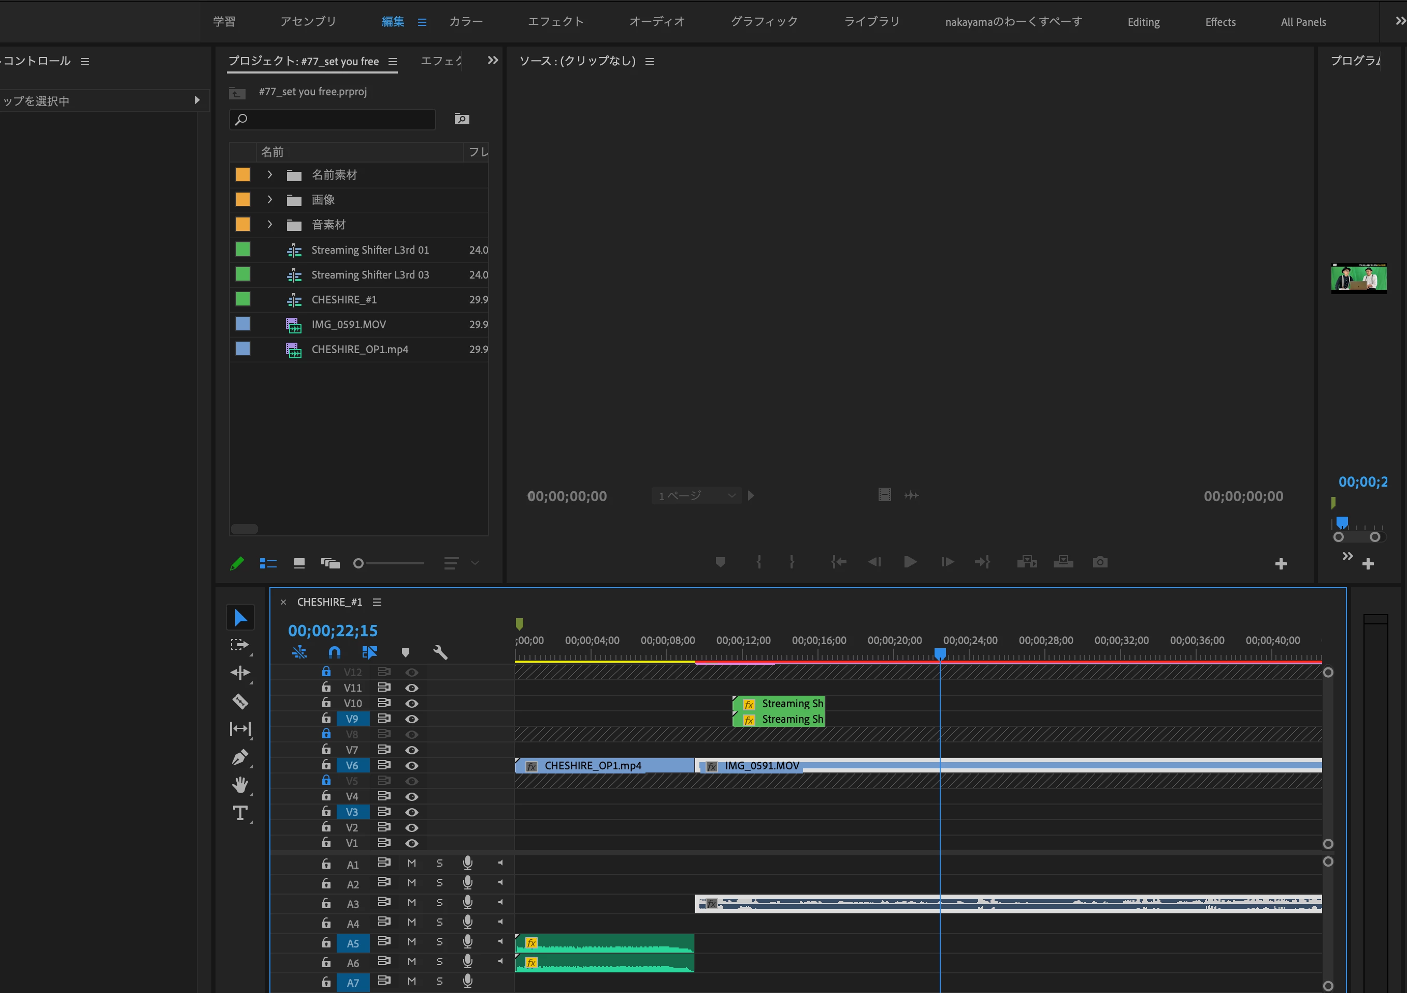1407x993 pixels.
Task: Open the CHESHIRE_#1 sequence panel menu
Action: coord(377,602)
